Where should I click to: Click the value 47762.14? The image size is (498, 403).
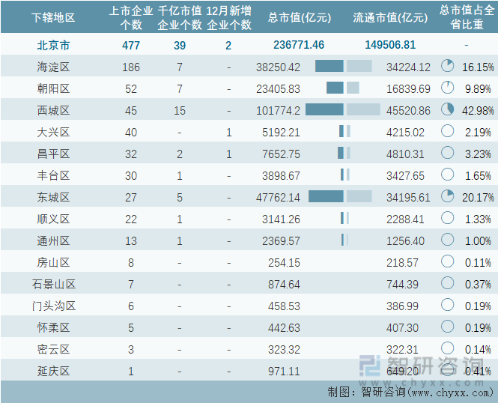(279, 198)
